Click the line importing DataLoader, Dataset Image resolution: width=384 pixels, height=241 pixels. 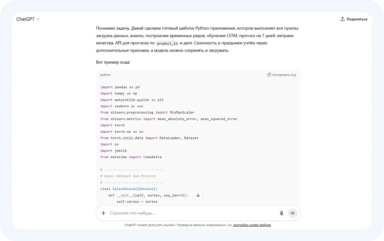click(149, 138)
